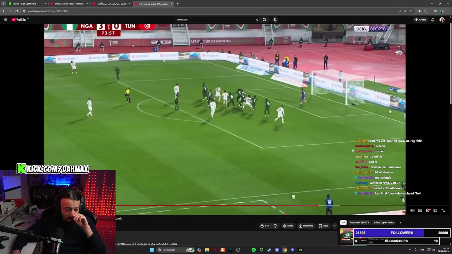
Task: Change the FRA keyboard language indicator
Action: [422, 250]
